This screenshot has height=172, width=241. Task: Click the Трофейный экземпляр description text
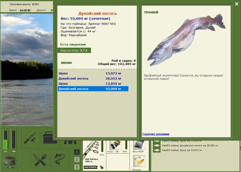coord(183,77)
